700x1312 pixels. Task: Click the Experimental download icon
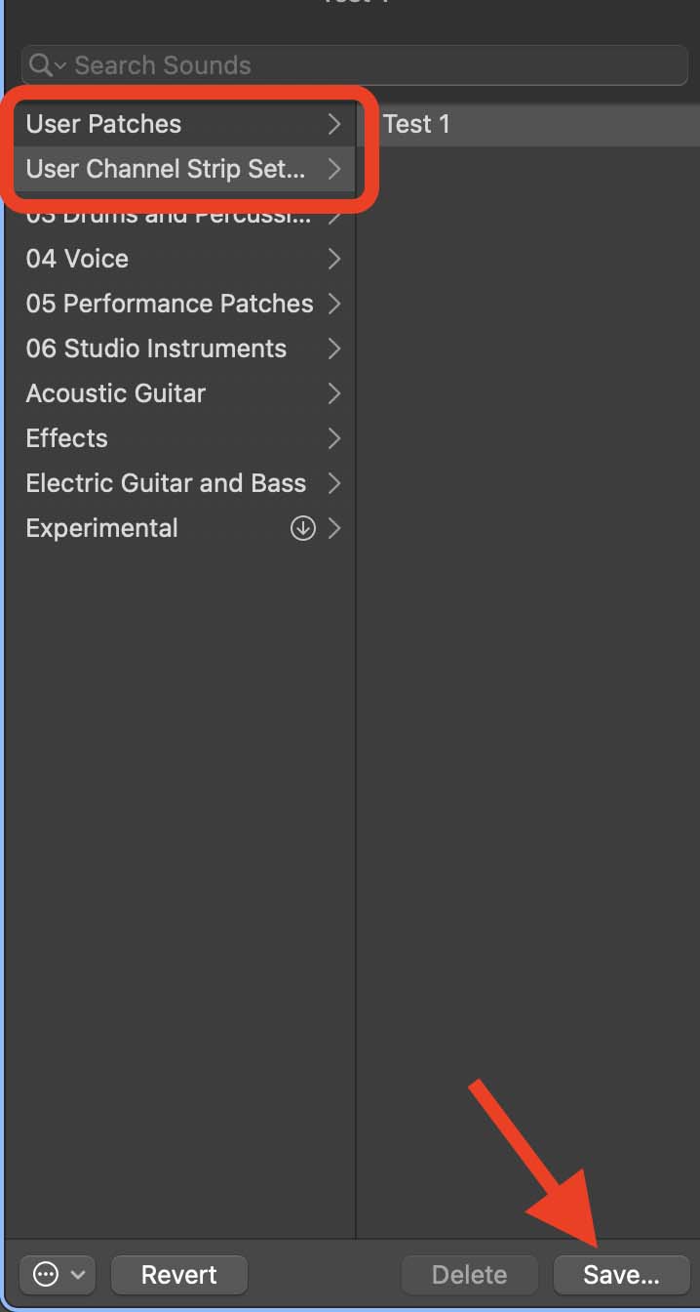[303, 528]
